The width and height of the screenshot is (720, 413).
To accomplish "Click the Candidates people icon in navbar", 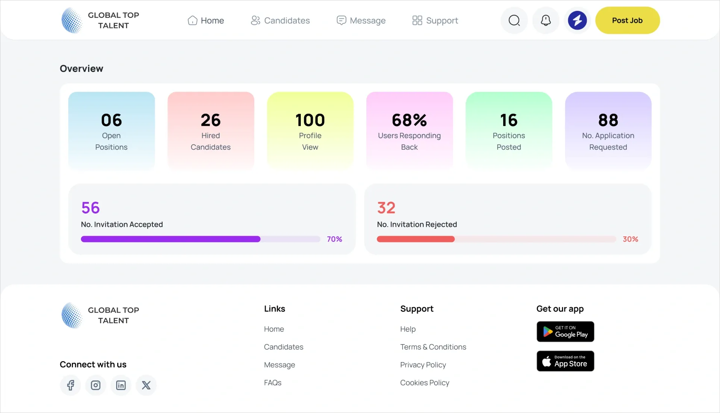I will [255, 20].
